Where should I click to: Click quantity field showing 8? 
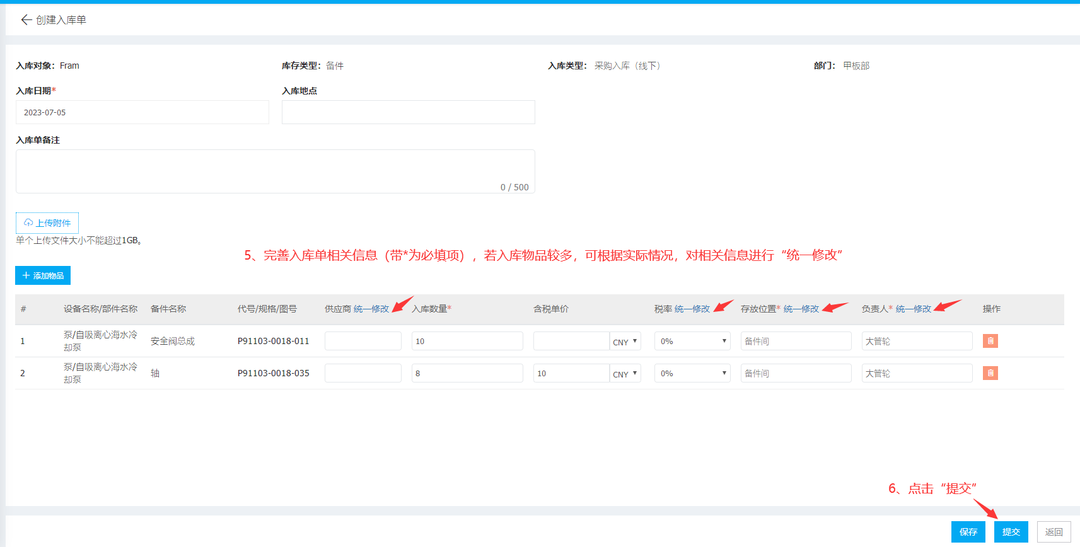point(467,373)
